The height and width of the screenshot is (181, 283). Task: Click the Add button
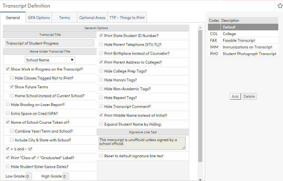pyautogui.click(x=235, y=97)
